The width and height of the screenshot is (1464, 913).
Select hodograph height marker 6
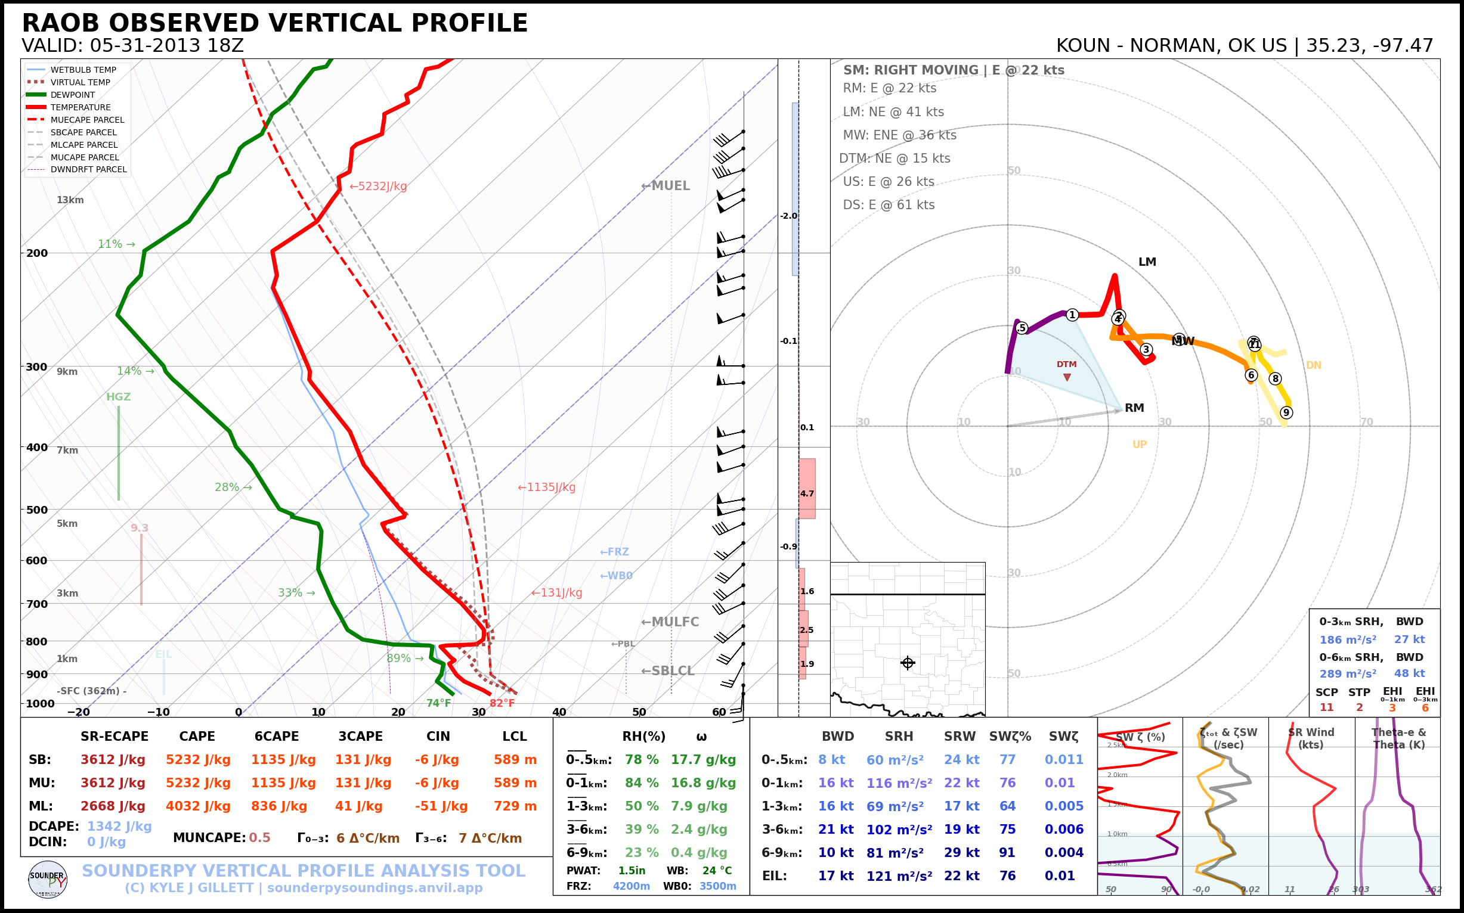point(1251,375)
